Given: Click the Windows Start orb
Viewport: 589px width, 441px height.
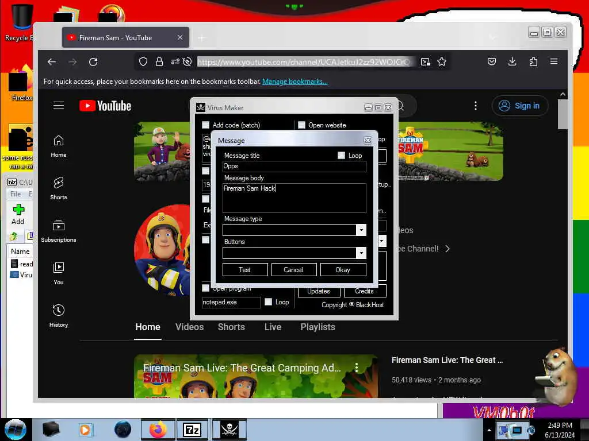Looking at the screenshot, I should coord(16,430).
